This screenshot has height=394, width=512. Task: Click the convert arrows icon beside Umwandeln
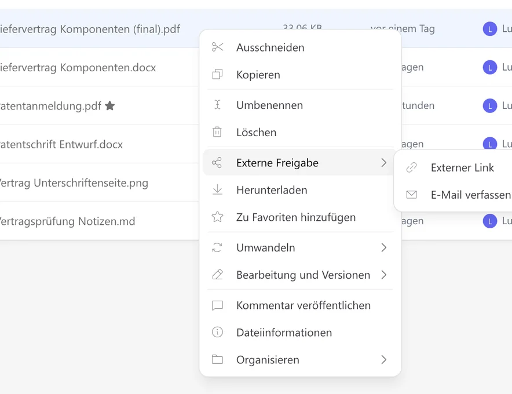(x=217, y=247)
